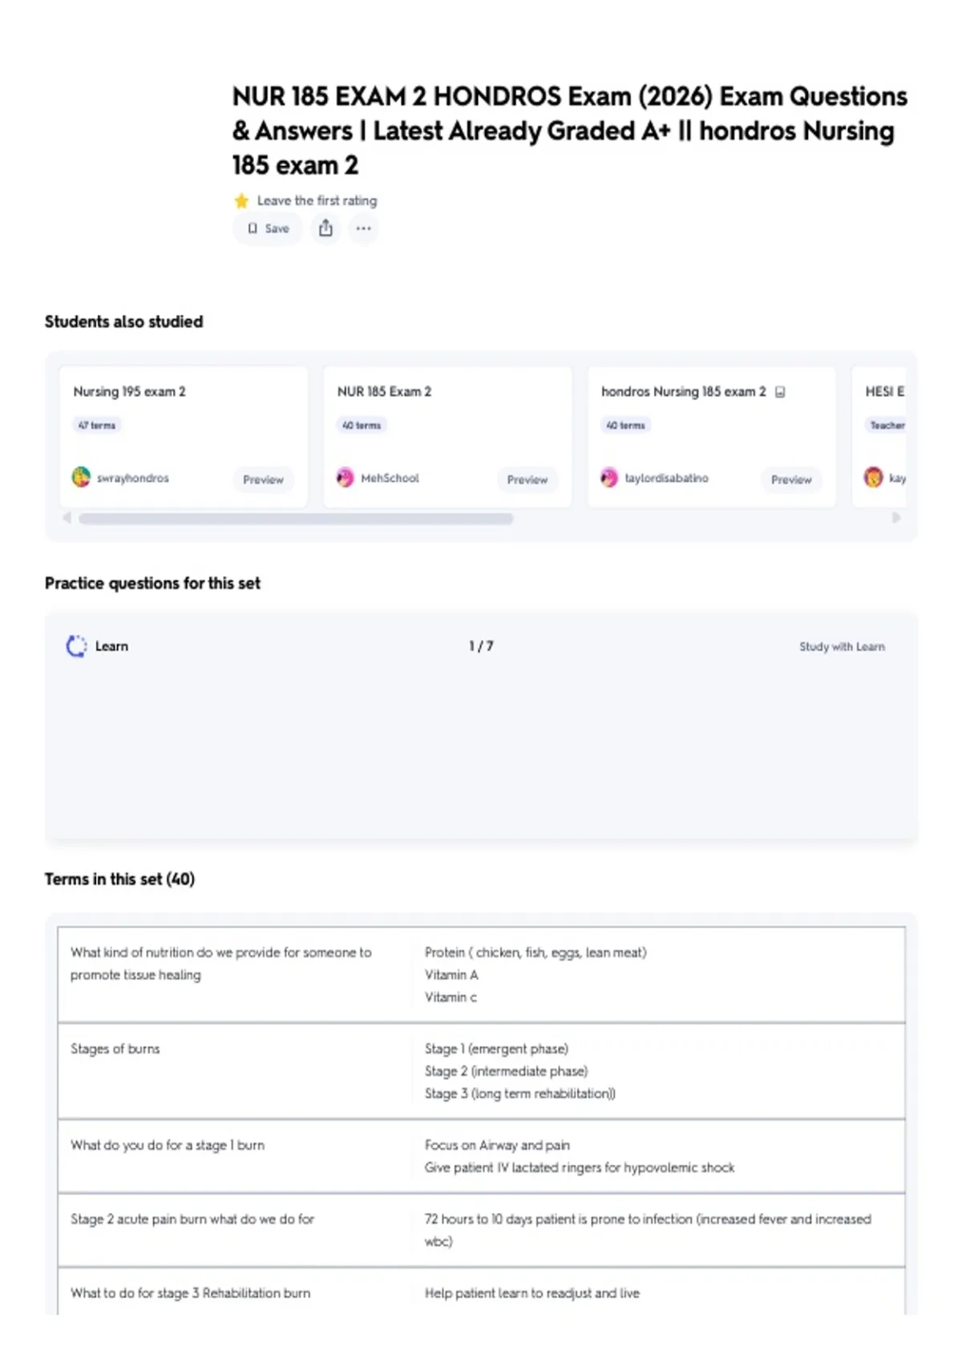
Task: Open the Nursing 195 exam 2 card title
Action: click(129, 391)
